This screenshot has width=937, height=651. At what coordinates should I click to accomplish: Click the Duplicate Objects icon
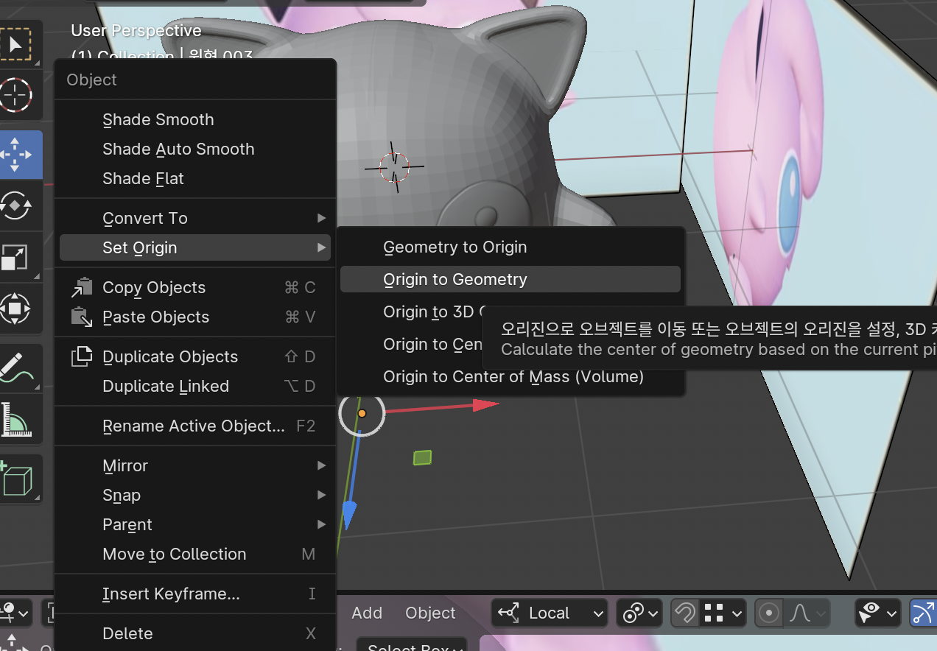[82, 356]
